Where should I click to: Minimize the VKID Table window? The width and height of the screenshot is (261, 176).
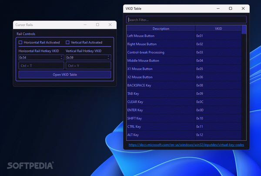[x=218, y=9]
